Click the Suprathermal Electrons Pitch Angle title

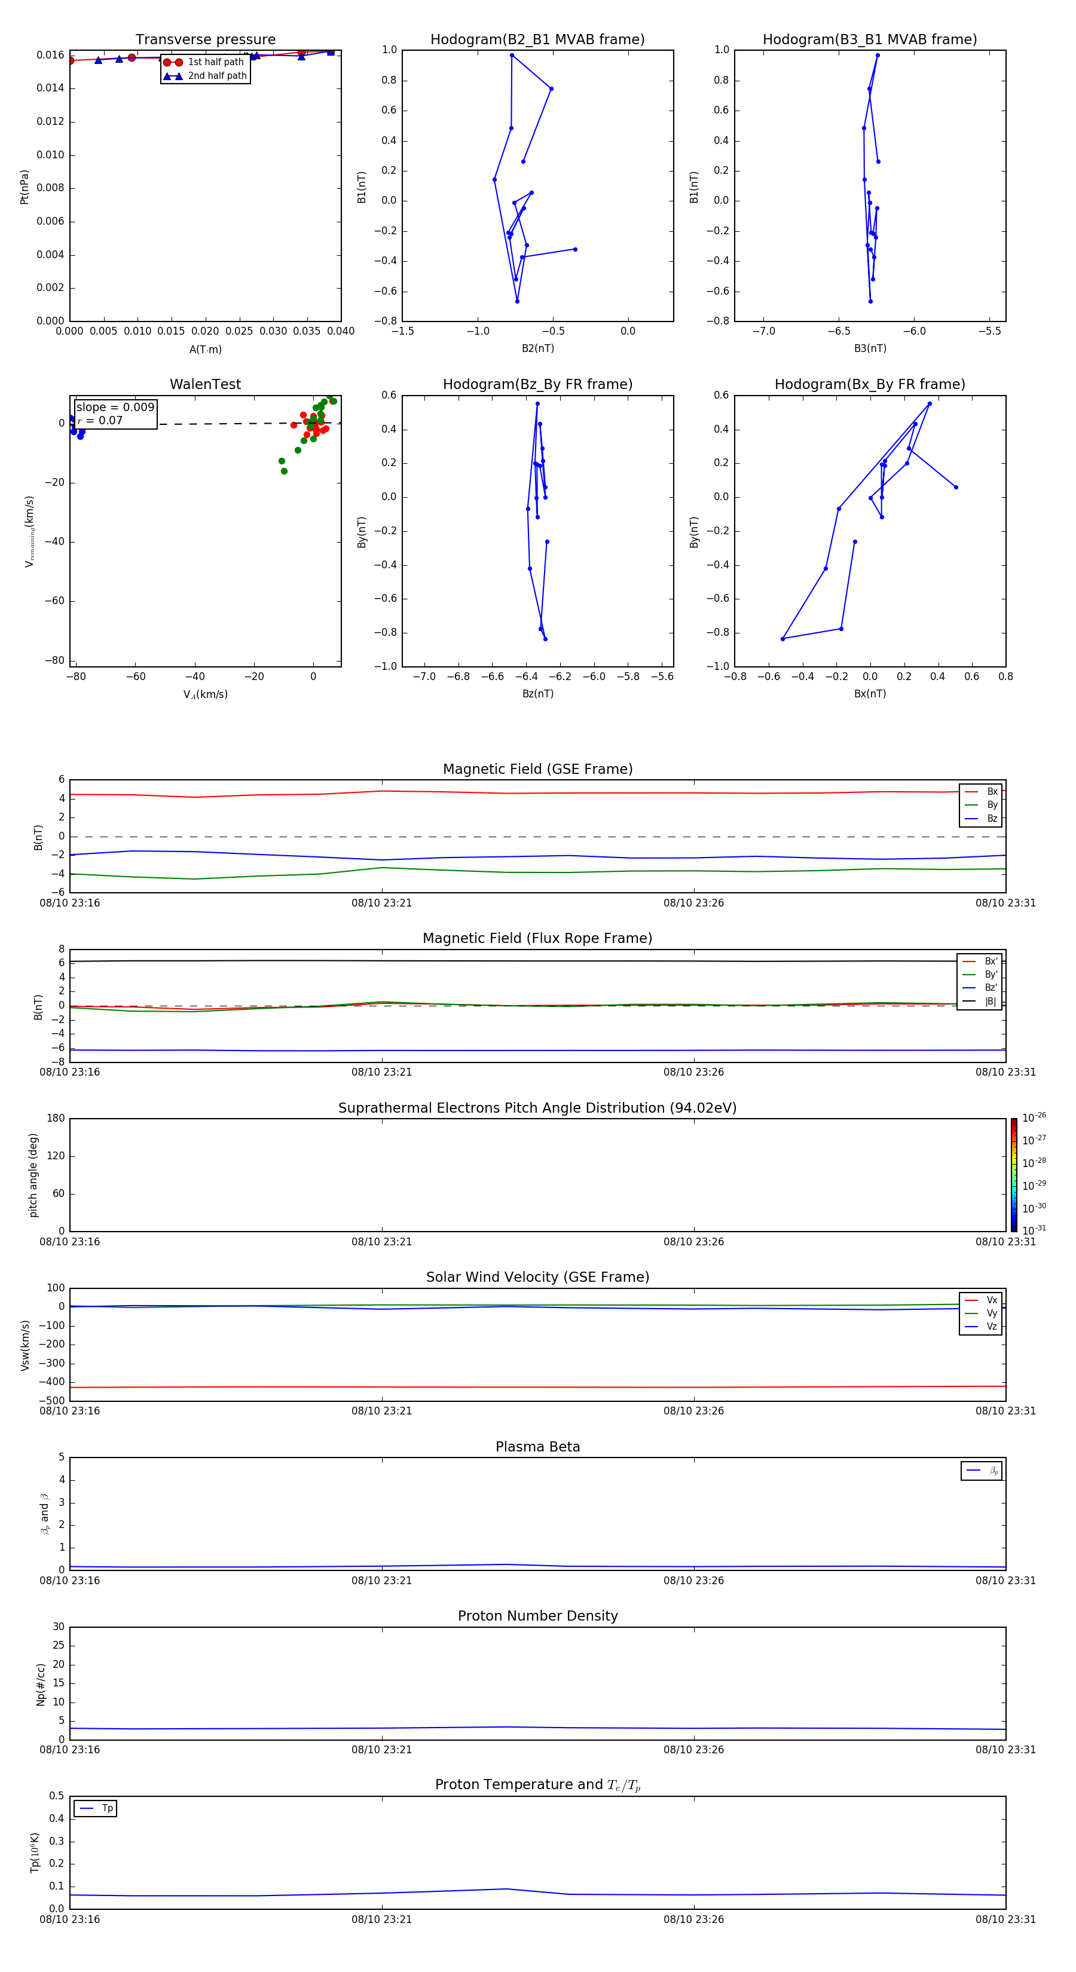coord(537,1109)
